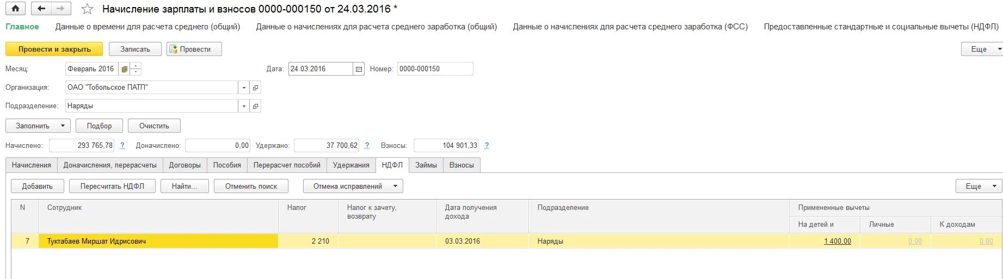Screen dimensions: 1003x279
Task: Click the Взносы total field
Action: [446, 145]
